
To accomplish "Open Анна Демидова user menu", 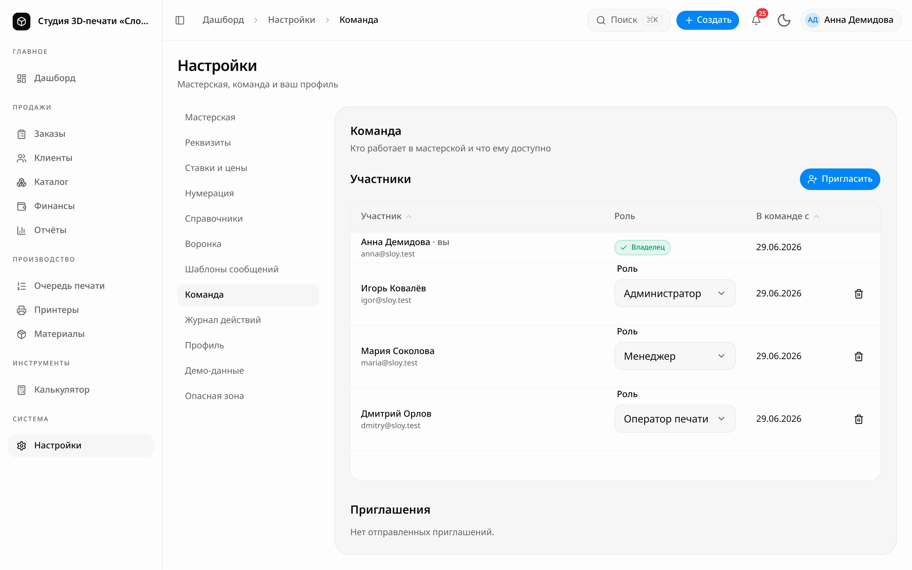I will pyautogui.click(x=851, y=20).
